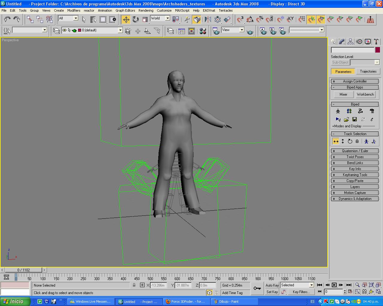Toggle Biped Footstep Mode icon
The width and height of the screenshot is (383, 306).
[x=349, y=111]
